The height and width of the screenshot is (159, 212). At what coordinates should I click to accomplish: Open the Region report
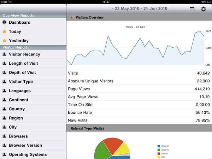33,118
